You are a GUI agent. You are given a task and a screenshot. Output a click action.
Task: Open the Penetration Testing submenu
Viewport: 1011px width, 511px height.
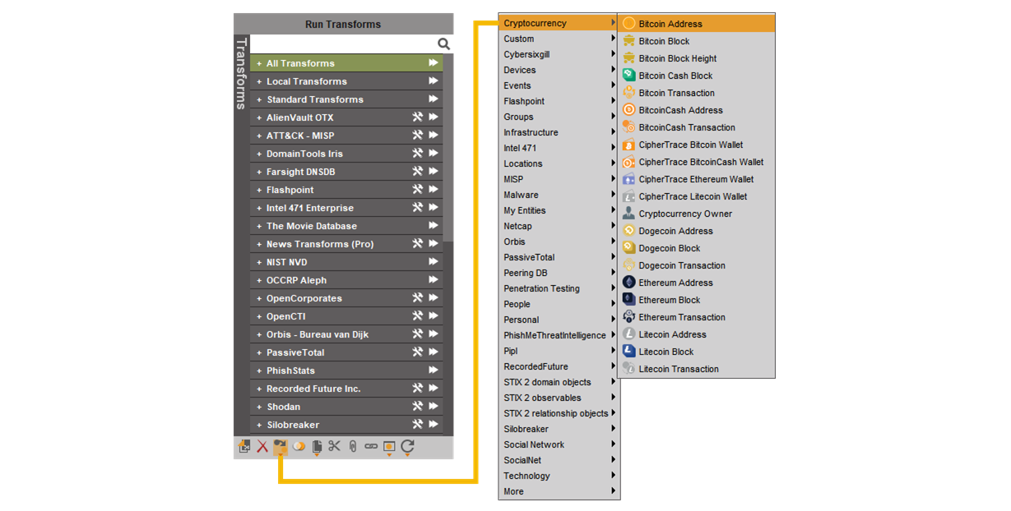(x=559, y=288)
